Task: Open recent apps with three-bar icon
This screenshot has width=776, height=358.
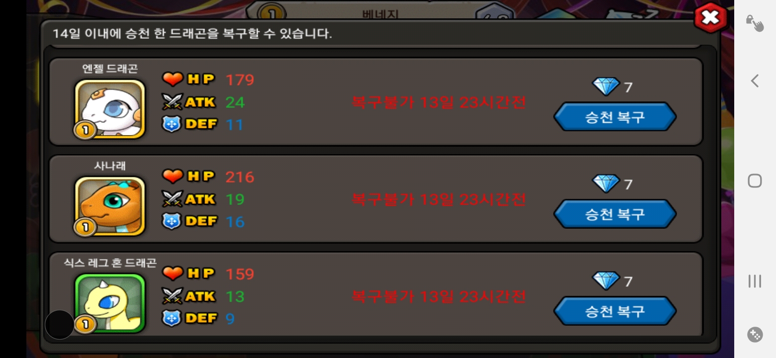Action: tap(755, 281)
